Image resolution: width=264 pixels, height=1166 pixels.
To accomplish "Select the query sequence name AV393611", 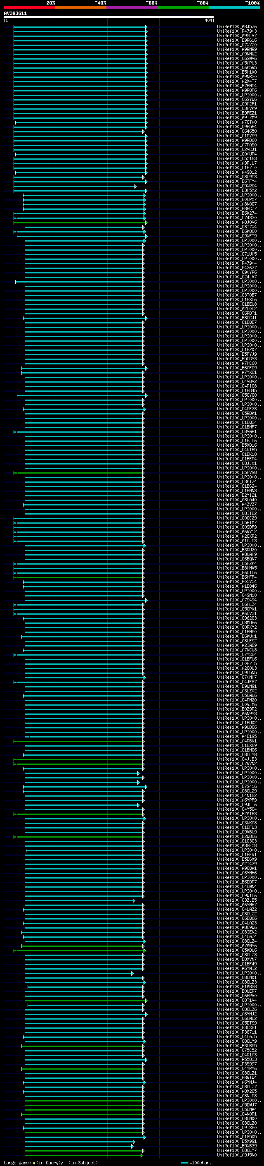I will click(x=15, y=14).
